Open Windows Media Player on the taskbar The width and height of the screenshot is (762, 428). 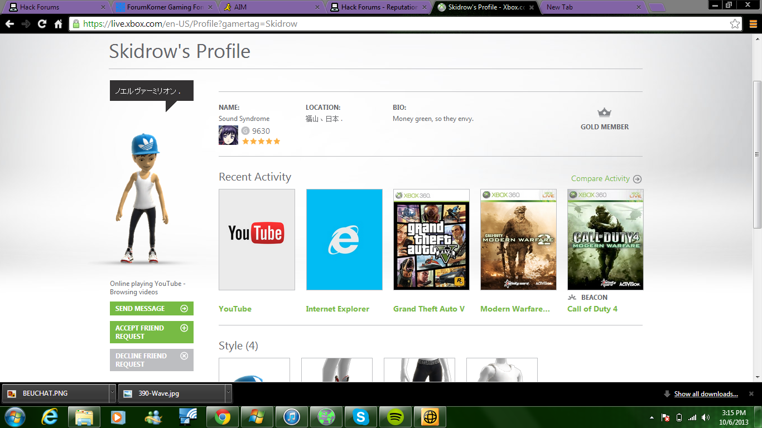[117, 417]
